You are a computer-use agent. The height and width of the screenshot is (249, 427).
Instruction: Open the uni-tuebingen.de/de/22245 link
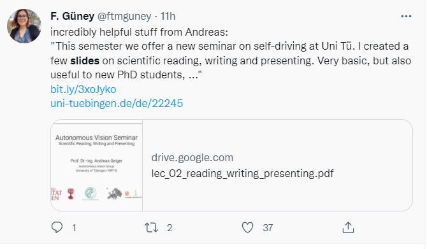coord(117,103)
